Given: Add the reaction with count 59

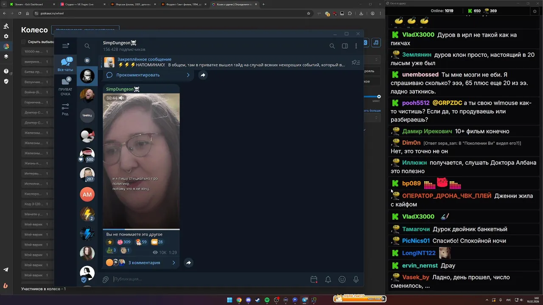Looking at the screenshot, I should pyautogui.click(x=141, y=242).
